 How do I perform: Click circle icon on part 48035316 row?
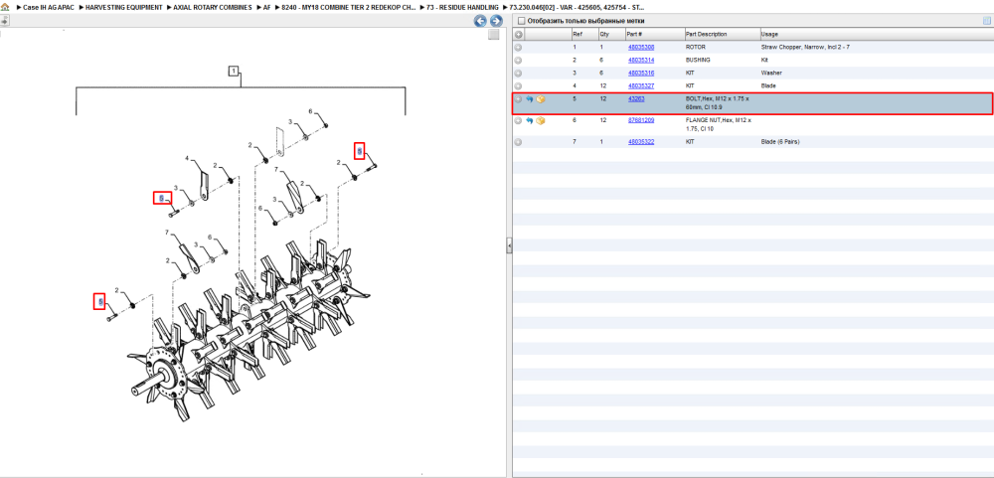[x=518, y=73]
